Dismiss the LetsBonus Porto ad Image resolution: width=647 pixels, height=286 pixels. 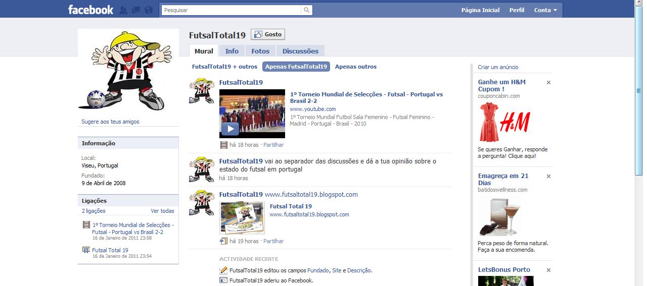548,270
